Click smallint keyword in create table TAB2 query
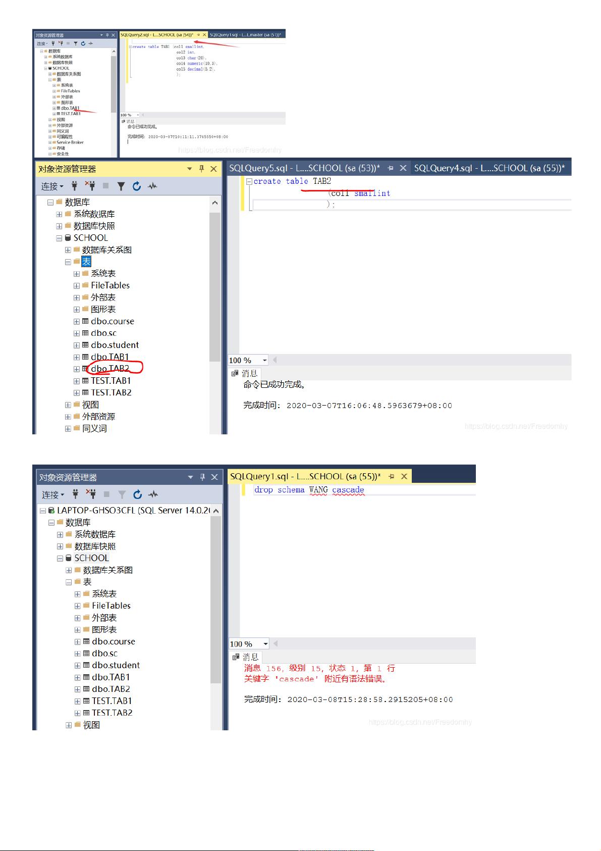 point(372,193)
